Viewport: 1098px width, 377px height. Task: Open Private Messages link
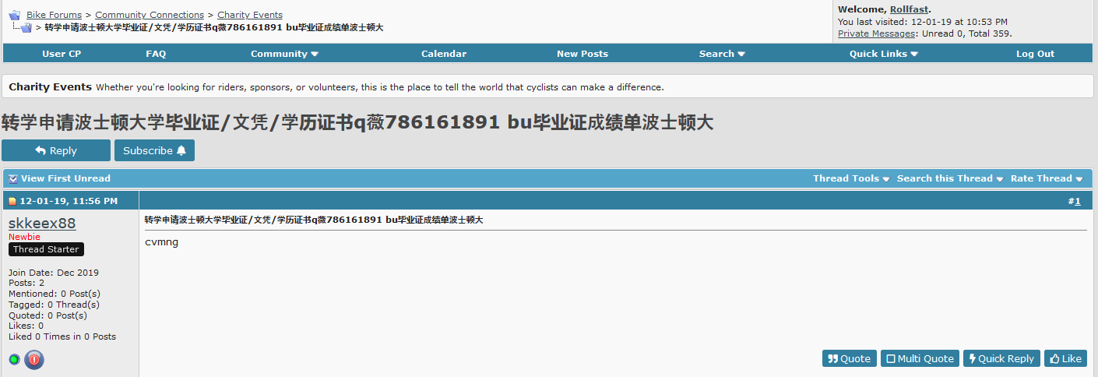876,33
